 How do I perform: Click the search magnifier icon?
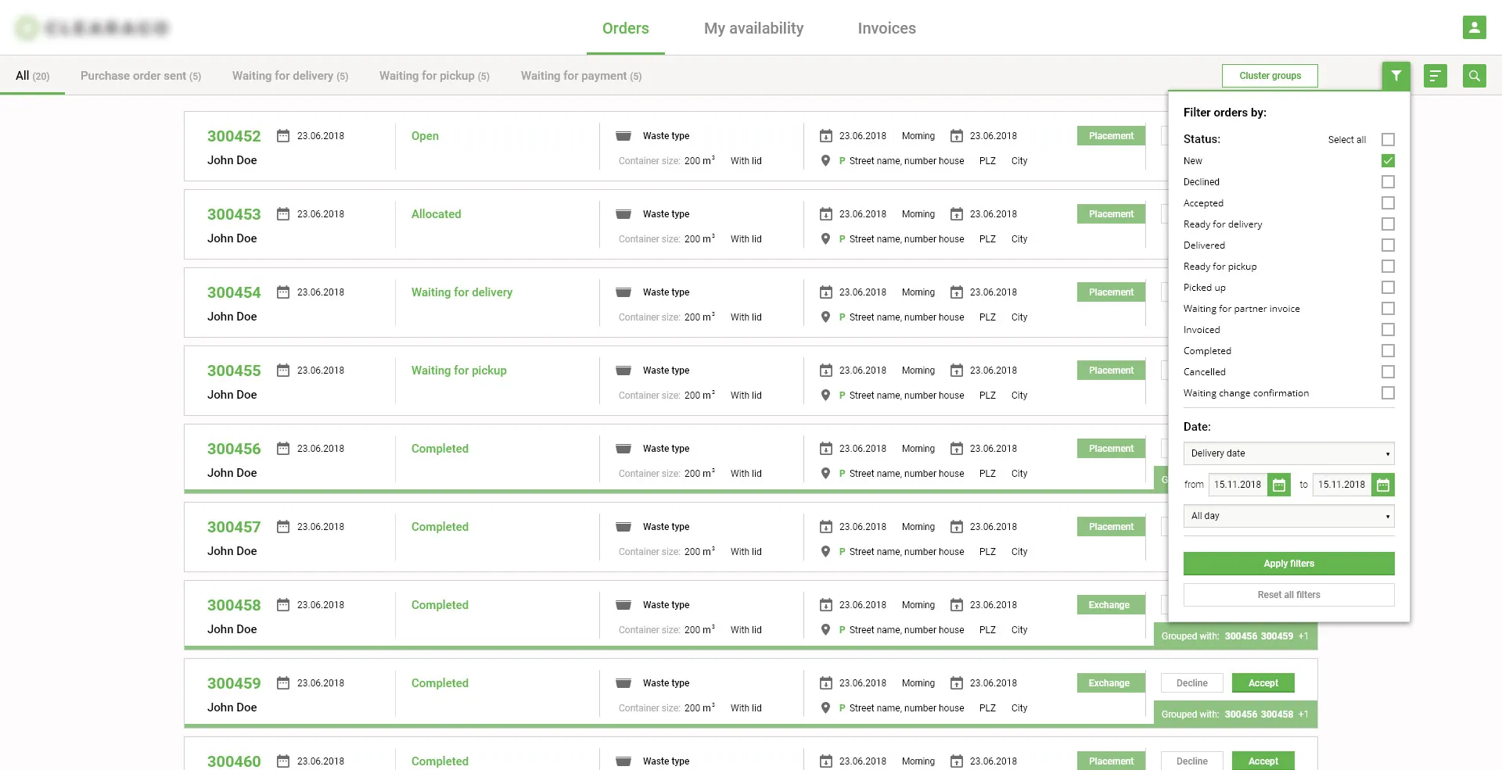(x=1474, y=76)
